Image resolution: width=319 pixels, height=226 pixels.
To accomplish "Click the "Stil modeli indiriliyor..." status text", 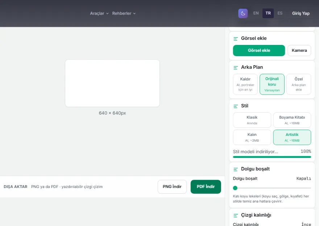I will click(256, 152).
